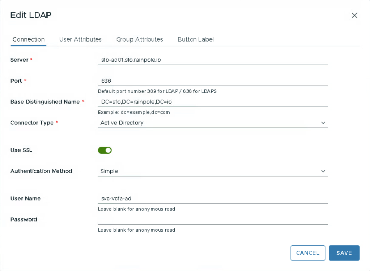The height and width of the screenshot is (271, 370).
Task: Focus the empty Password field
Action: tap(213, 219)
